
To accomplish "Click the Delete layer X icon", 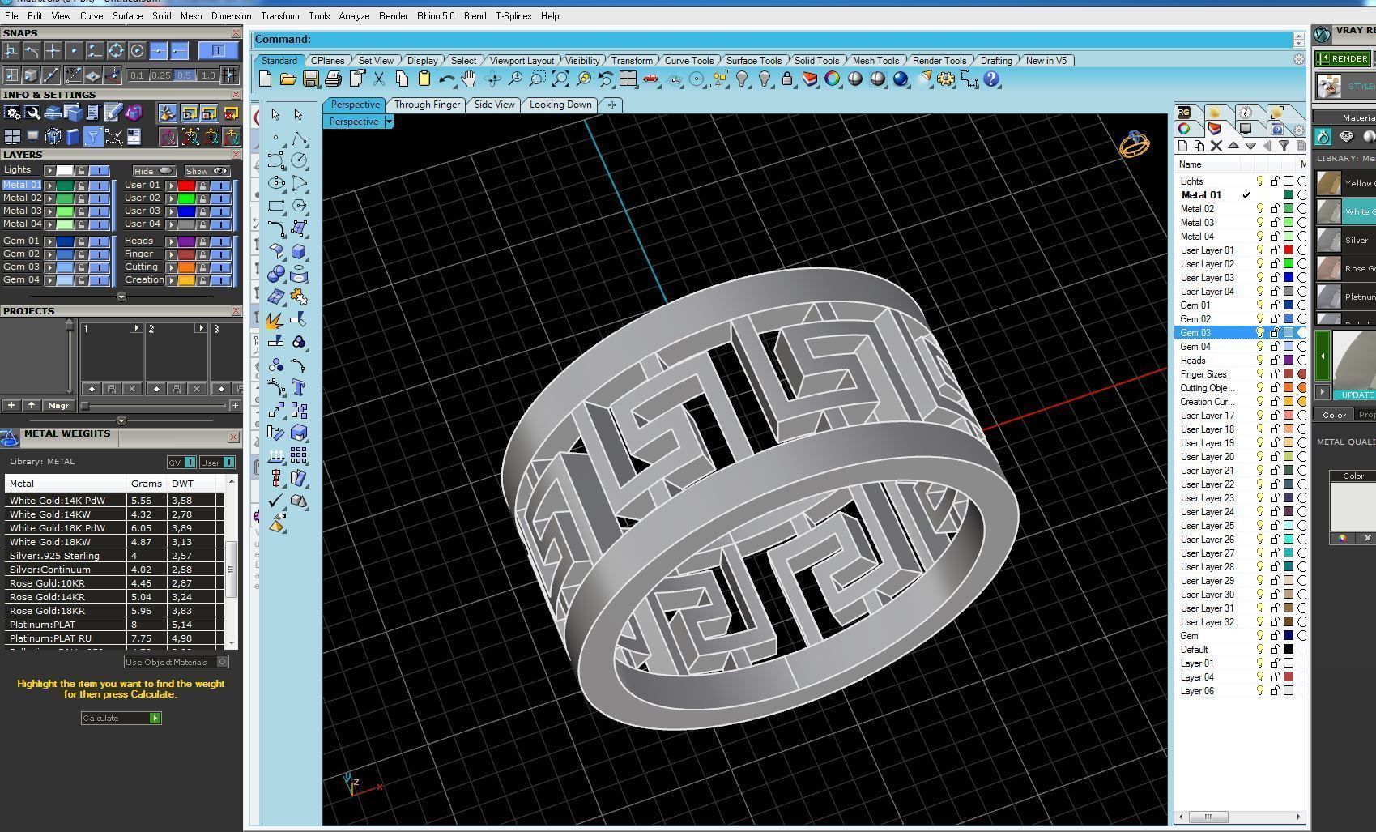I will (x=1216, y=146).
